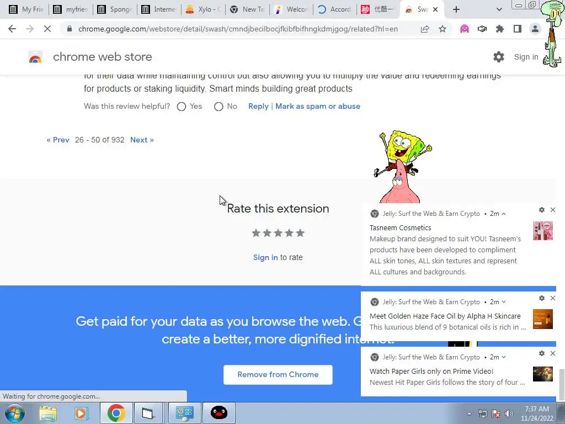Open the network icon in system tray
Screen dimensions: 565x424
pos(482,414)
